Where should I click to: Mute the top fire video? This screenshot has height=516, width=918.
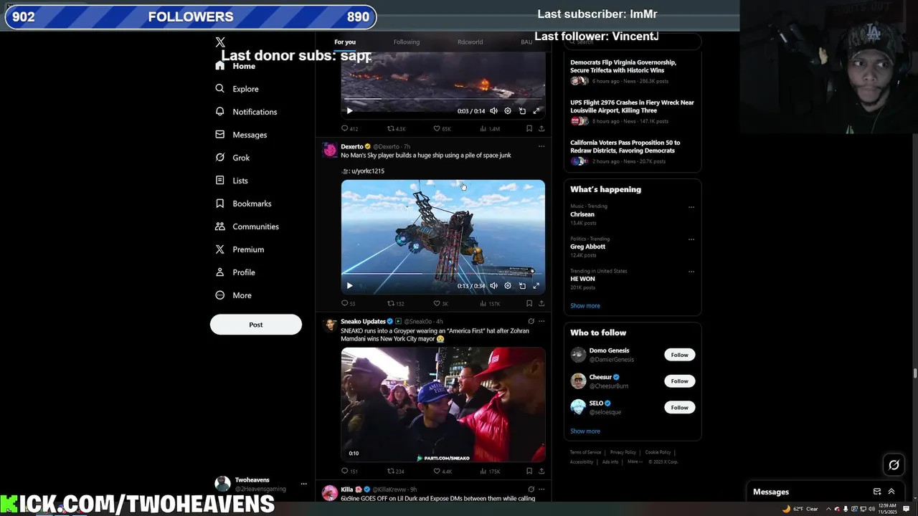coord(493,111)
